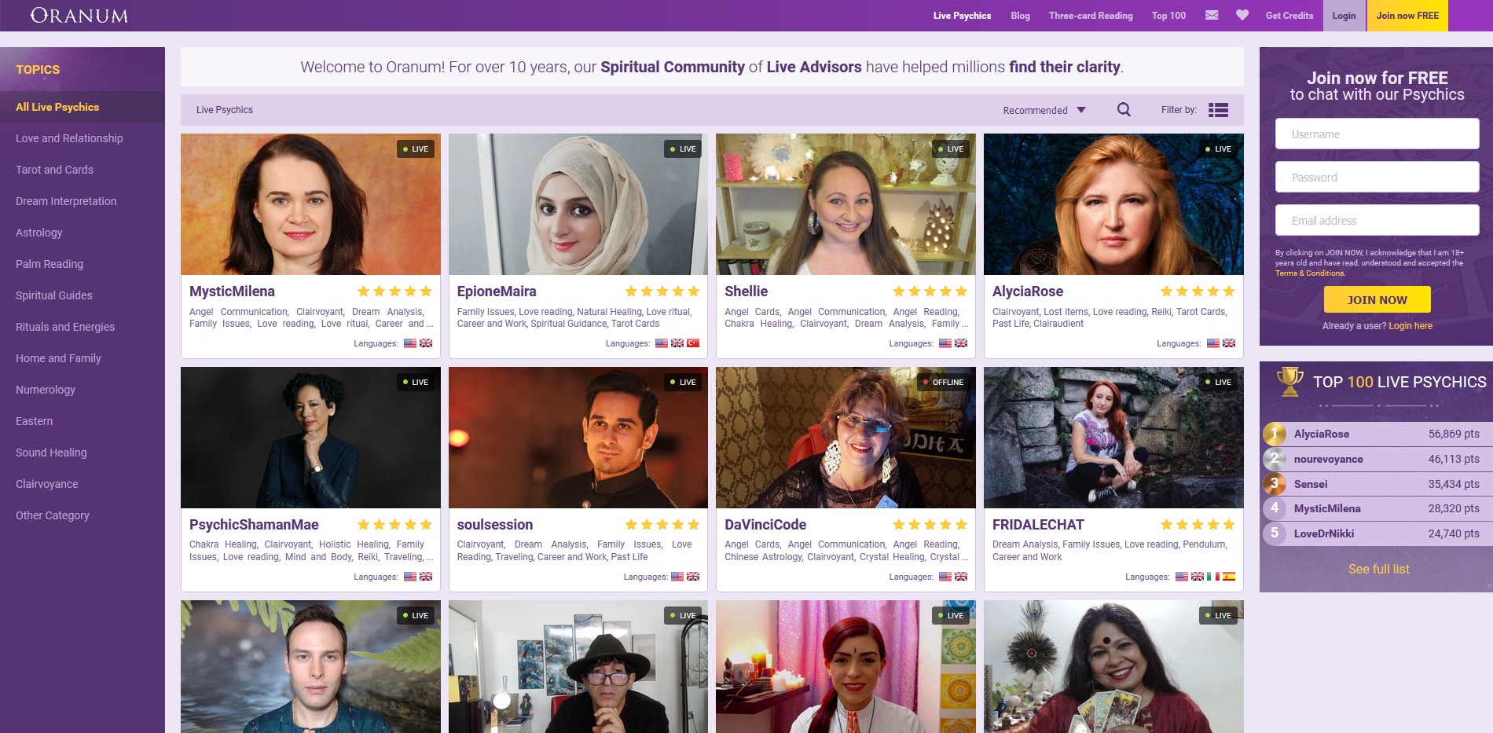Click See full list link
The image size is (1493, 733).
pyautogui.click(x=1378, y=569)
